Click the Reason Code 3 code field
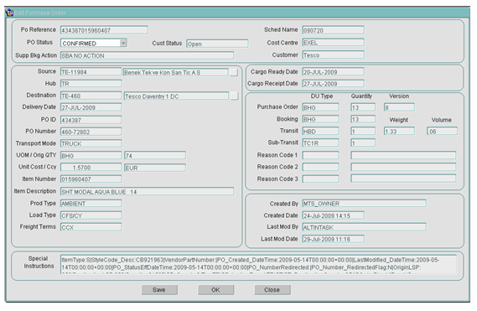This screenshot has height=311, width=477. (x=320, y=179)
